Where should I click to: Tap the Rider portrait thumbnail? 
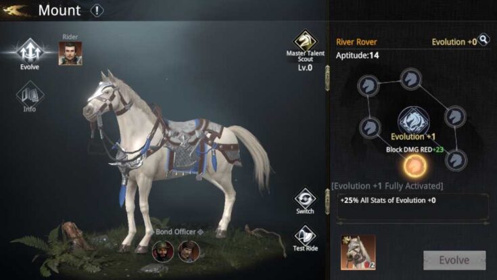pyautogui.click(x=70, y=53)
